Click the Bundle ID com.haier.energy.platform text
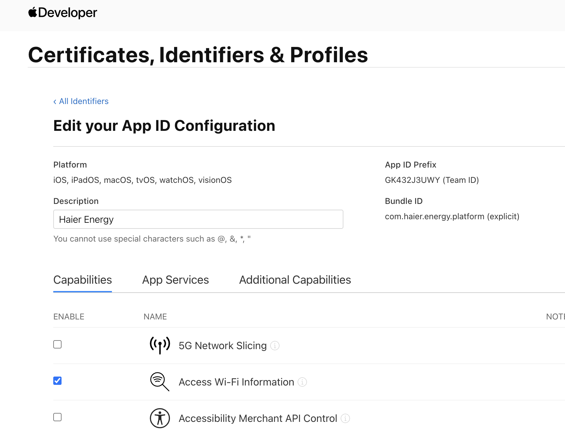This screenshot has height=434, width=565. coord(452,216)
